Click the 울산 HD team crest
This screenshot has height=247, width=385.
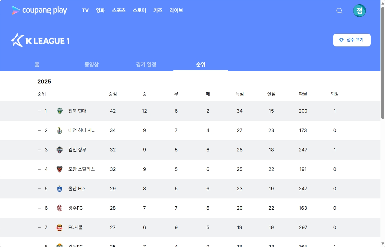pyautogui.click(x=60, y=189)
